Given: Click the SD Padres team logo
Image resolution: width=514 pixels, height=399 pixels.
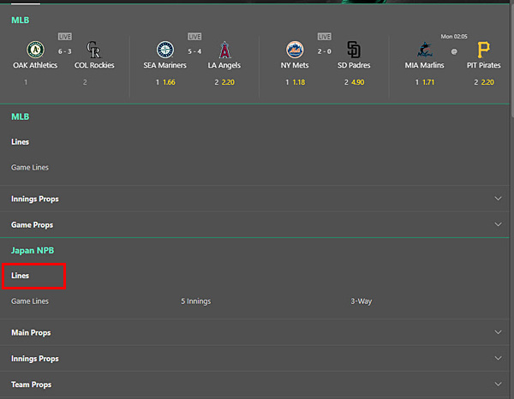Looking at the screenshot, I should pyautogui.click(x=354, y=50).
